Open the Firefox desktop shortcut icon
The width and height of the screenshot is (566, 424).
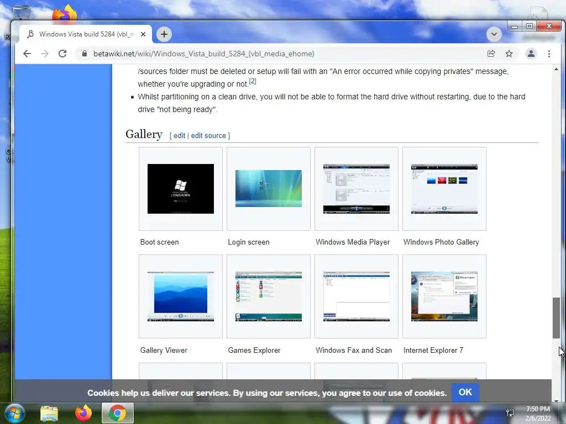click(x=65, y=14)
